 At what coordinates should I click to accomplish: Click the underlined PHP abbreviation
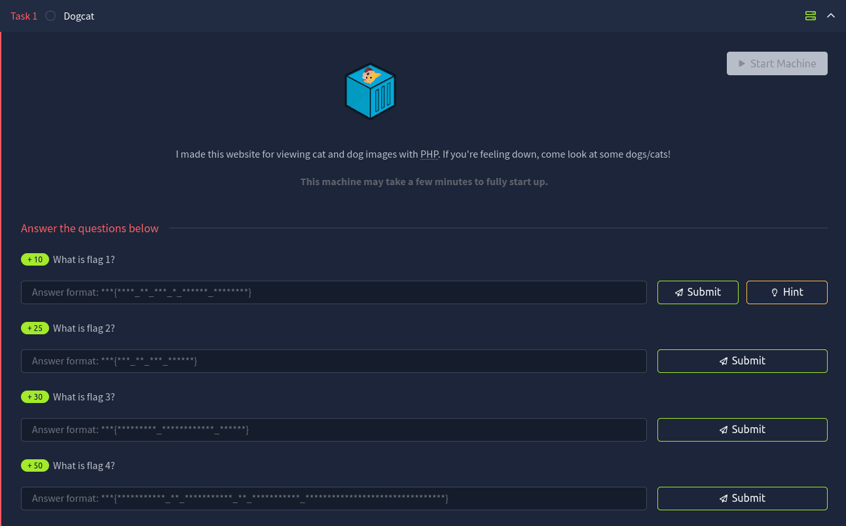[x=429, y=154]
